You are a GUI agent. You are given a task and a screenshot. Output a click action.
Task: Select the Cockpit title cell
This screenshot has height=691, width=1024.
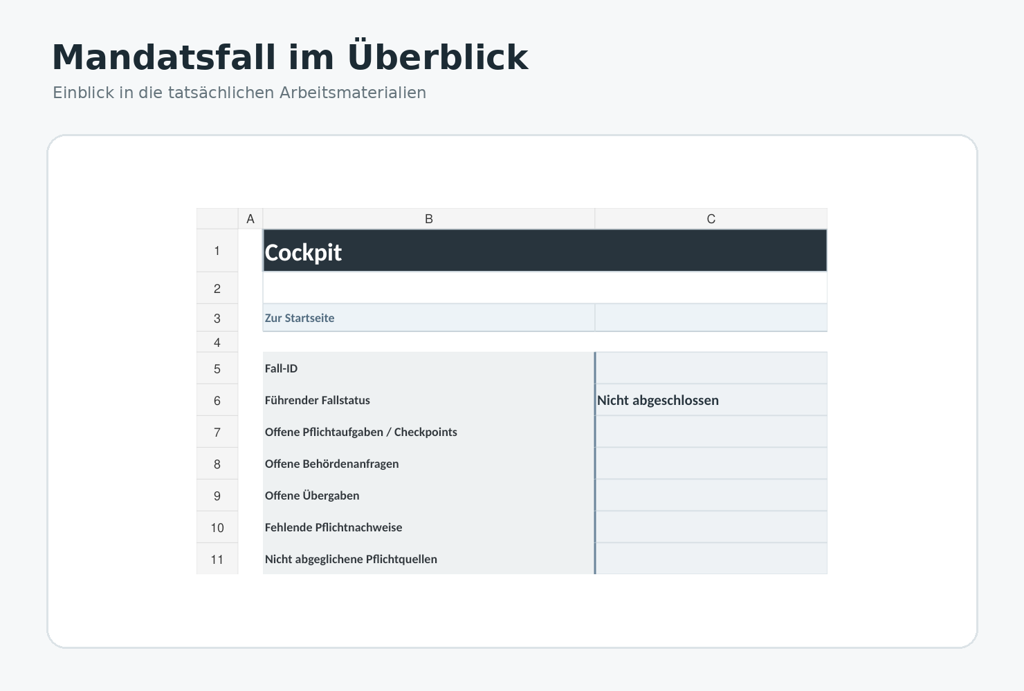(x=545, y=251)
